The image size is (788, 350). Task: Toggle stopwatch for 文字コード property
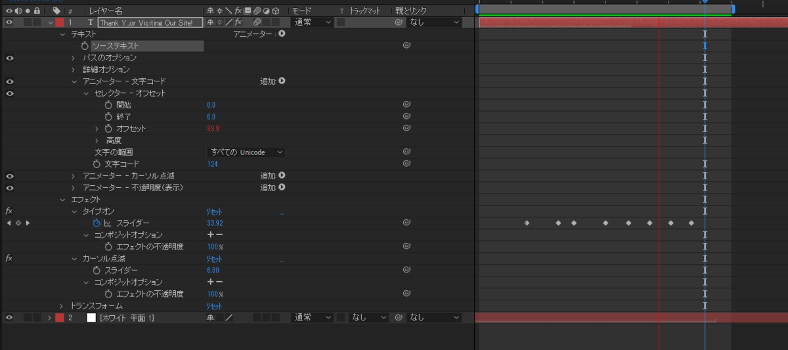[x=97, y=164]
